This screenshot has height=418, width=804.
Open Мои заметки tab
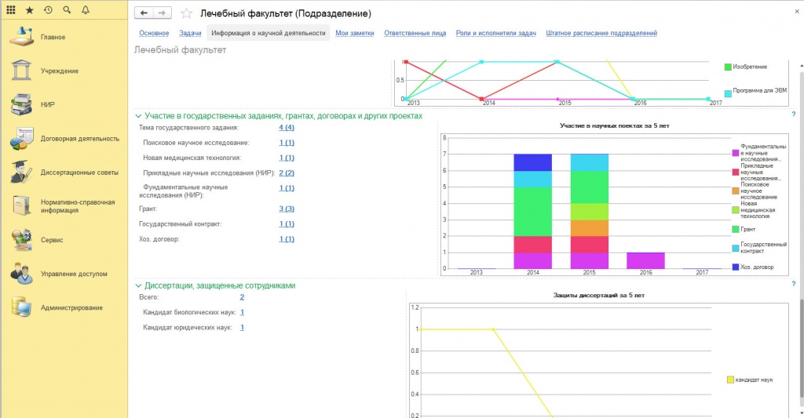[355, 33]
